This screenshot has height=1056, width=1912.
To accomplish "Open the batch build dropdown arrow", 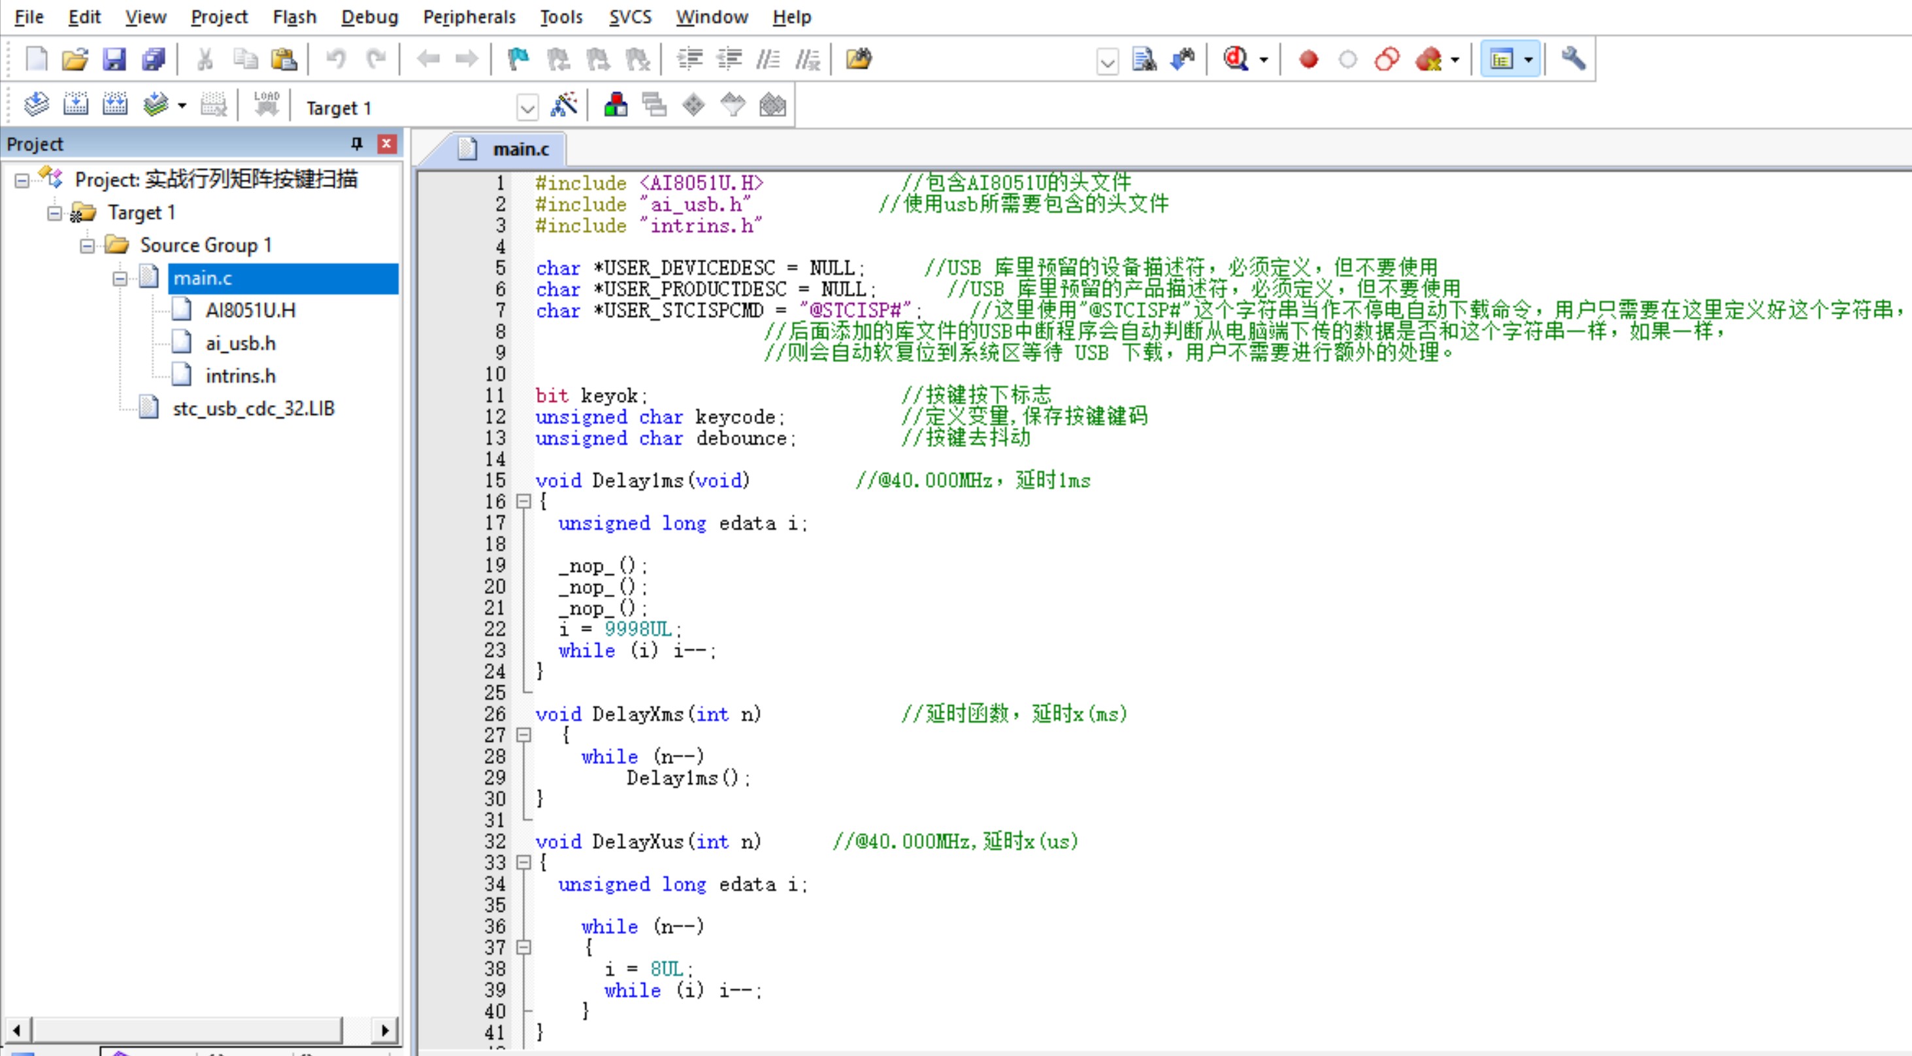I will pyautogui.click(x=182, y=105).
